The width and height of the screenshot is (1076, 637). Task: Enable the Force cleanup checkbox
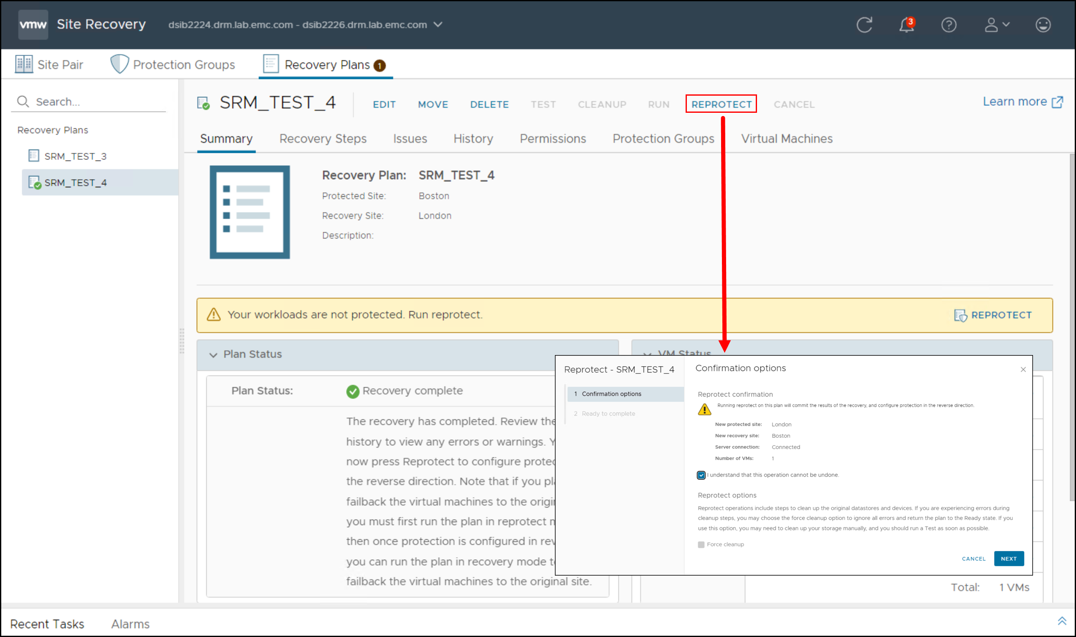tap(701, 545)
